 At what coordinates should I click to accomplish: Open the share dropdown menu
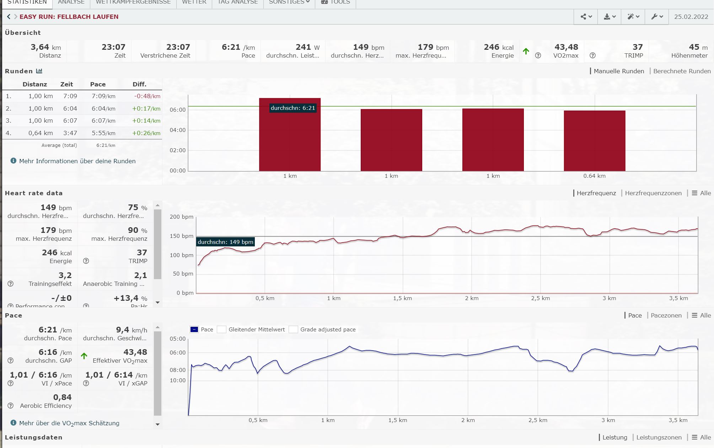pos(586,17)
